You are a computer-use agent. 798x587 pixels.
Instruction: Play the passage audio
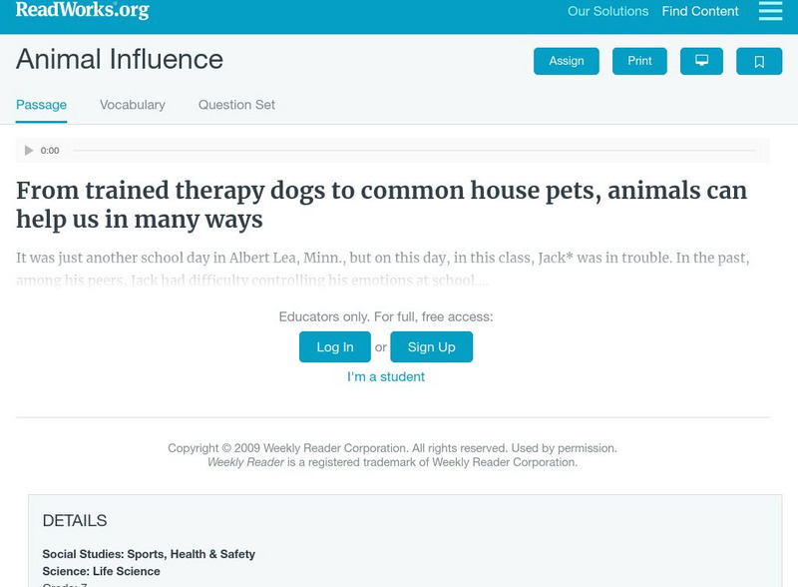point(29,151)
